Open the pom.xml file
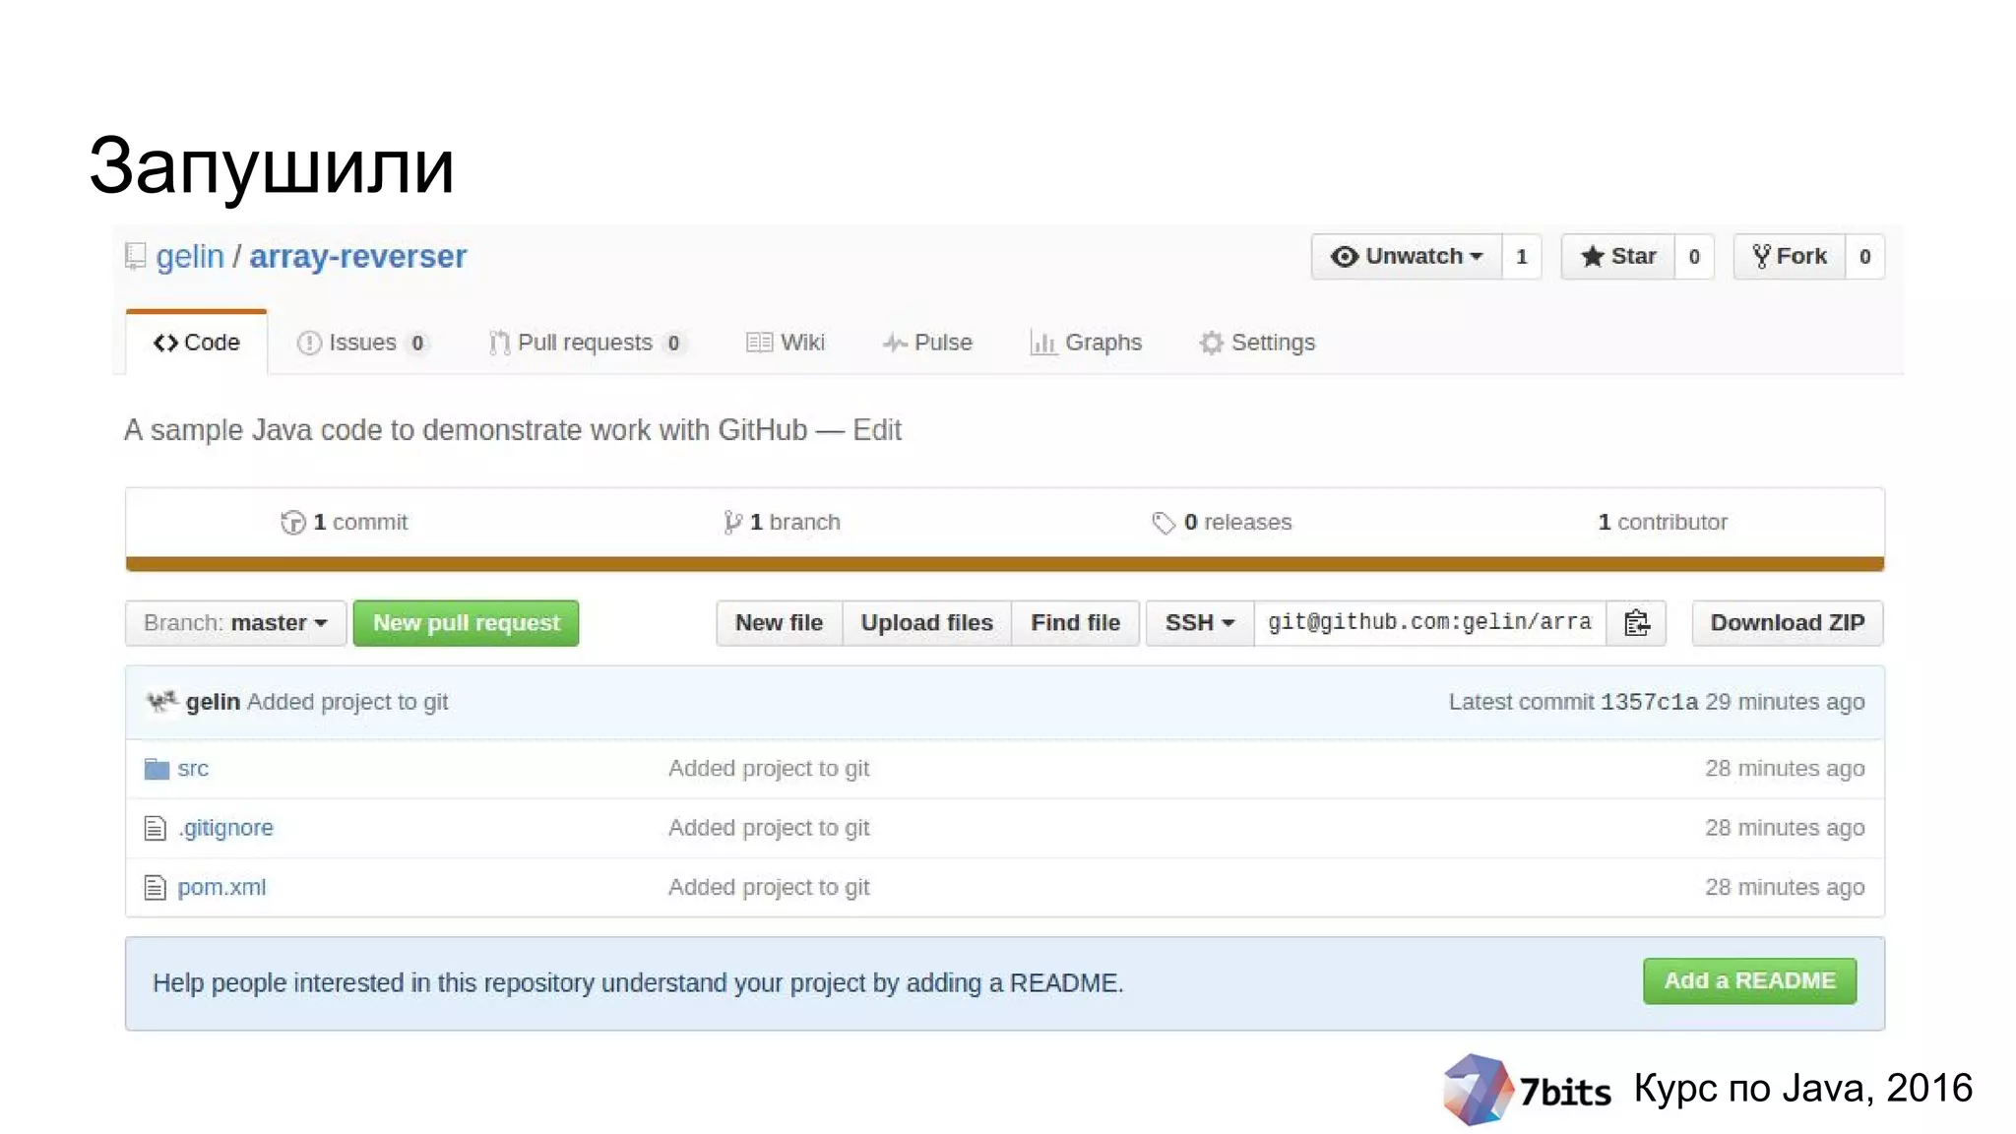This screenshot has width=2016, height=1134. [221, 888]
